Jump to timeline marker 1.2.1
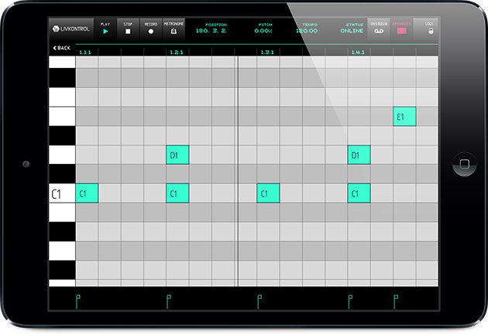Image resolution: width=488 pixels, height=335 pixels. [x=176, y=52]
